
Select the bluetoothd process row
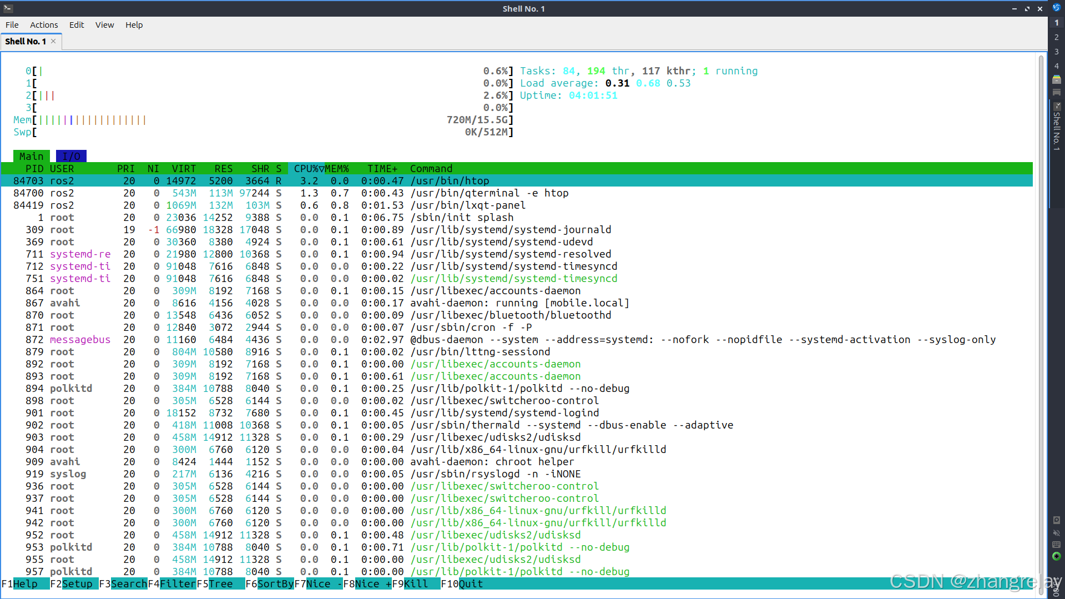pyautogui.click(x=517, y=315)
